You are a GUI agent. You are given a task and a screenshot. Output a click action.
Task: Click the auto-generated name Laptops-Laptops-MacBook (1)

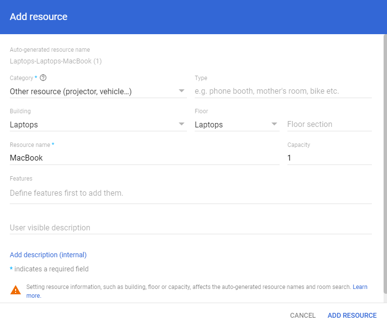click(56, 61)
